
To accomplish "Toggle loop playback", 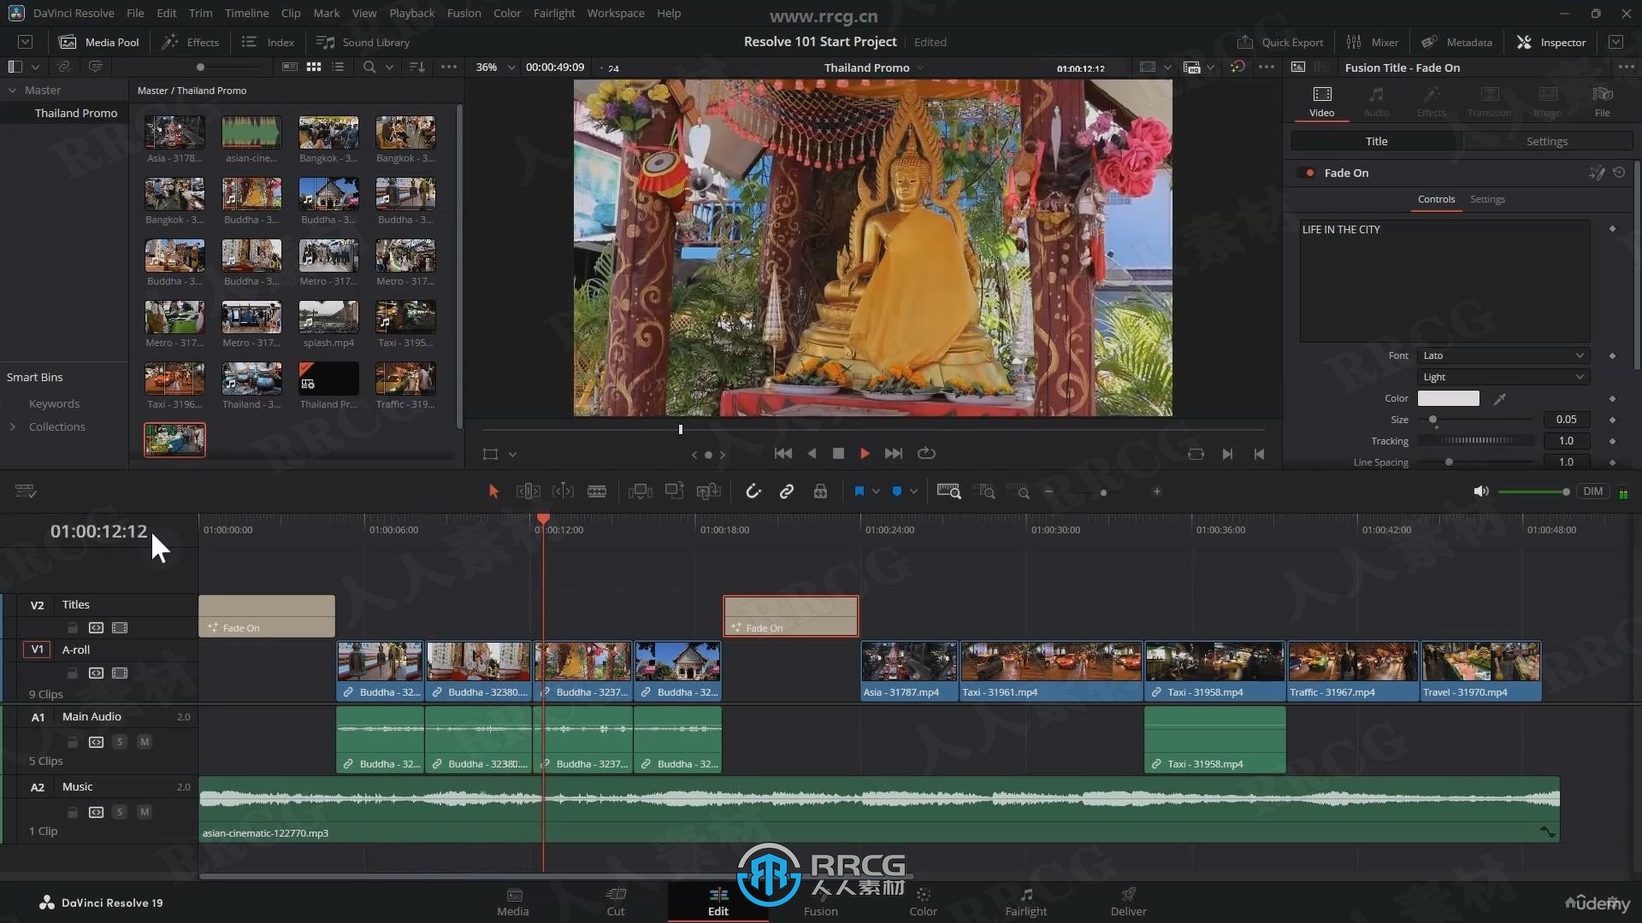I will 926,454.
